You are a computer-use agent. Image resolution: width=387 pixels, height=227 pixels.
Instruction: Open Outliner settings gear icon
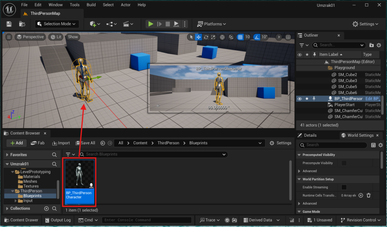[379, 45]
